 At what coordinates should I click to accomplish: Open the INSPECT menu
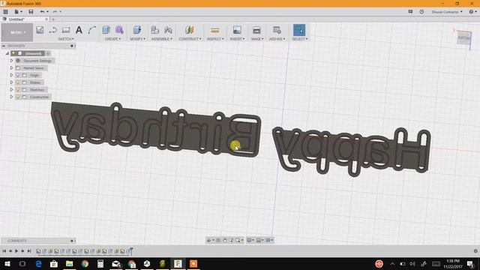215,39
